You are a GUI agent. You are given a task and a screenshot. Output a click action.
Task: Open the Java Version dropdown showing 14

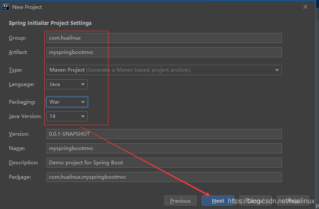[x=67, y=116]
